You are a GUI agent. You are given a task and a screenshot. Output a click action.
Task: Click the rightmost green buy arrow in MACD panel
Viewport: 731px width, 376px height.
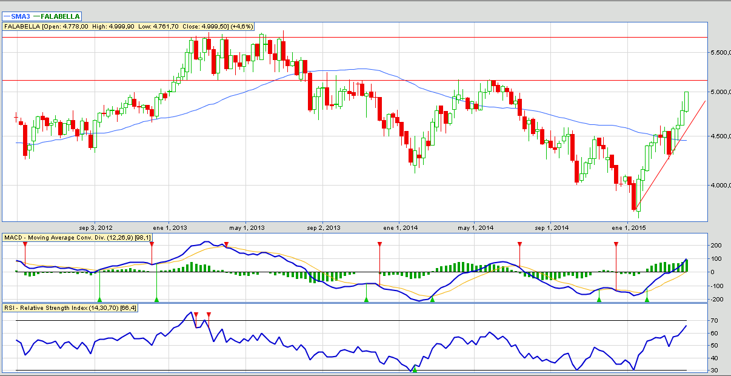pyautogui.click(x=647, y=299)
